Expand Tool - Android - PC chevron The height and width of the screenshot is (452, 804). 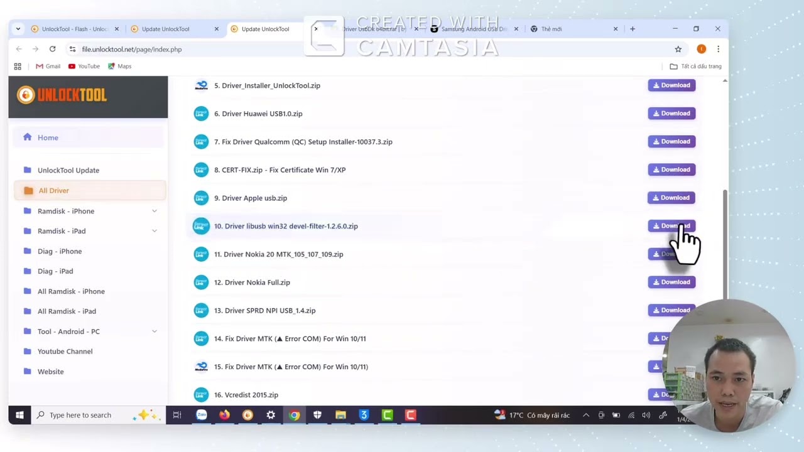click(155, 331)
